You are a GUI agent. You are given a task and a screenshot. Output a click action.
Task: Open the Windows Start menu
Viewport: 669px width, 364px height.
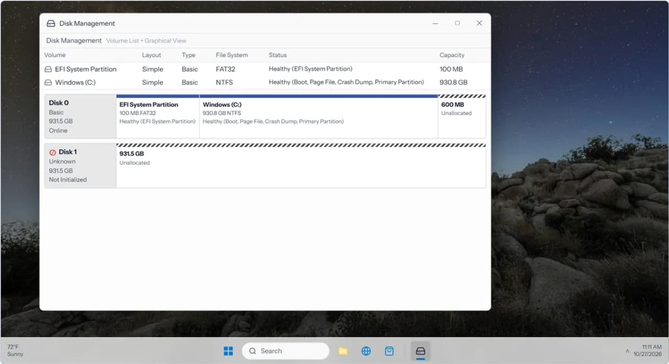(x=228, y=351)
